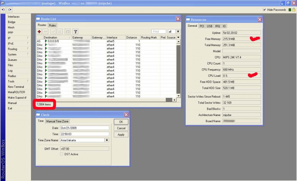Viewport: 297px width, 181px height.
Task: Enable route using the checkmark icon
Action: click(x=53, y=32)
